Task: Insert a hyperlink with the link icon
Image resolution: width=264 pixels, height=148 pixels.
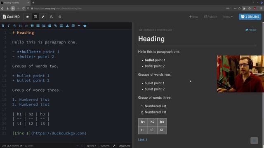Action: pyautogui.click(x=56, y=25)
